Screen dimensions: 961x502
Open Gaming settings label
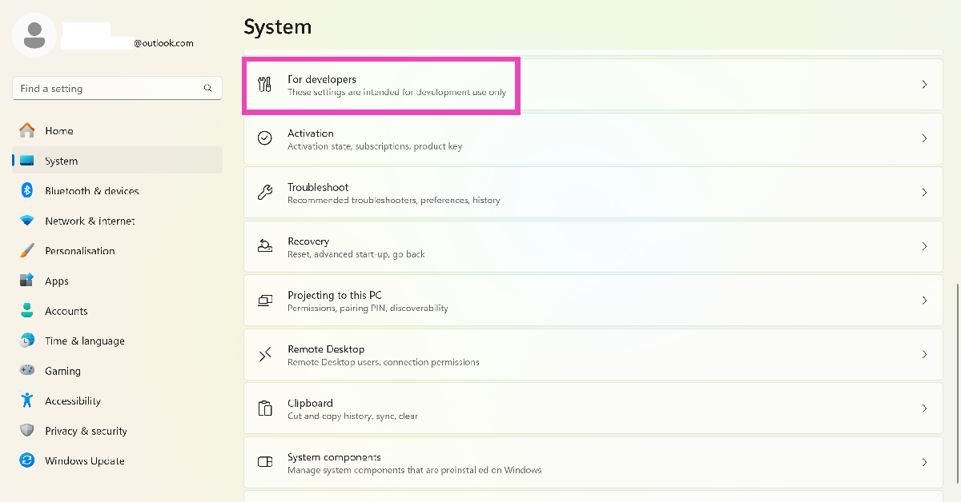tap(62, 371)
